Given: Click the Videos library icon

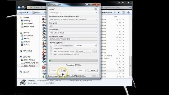Looking at the screenshot, I should click(22, 45).
